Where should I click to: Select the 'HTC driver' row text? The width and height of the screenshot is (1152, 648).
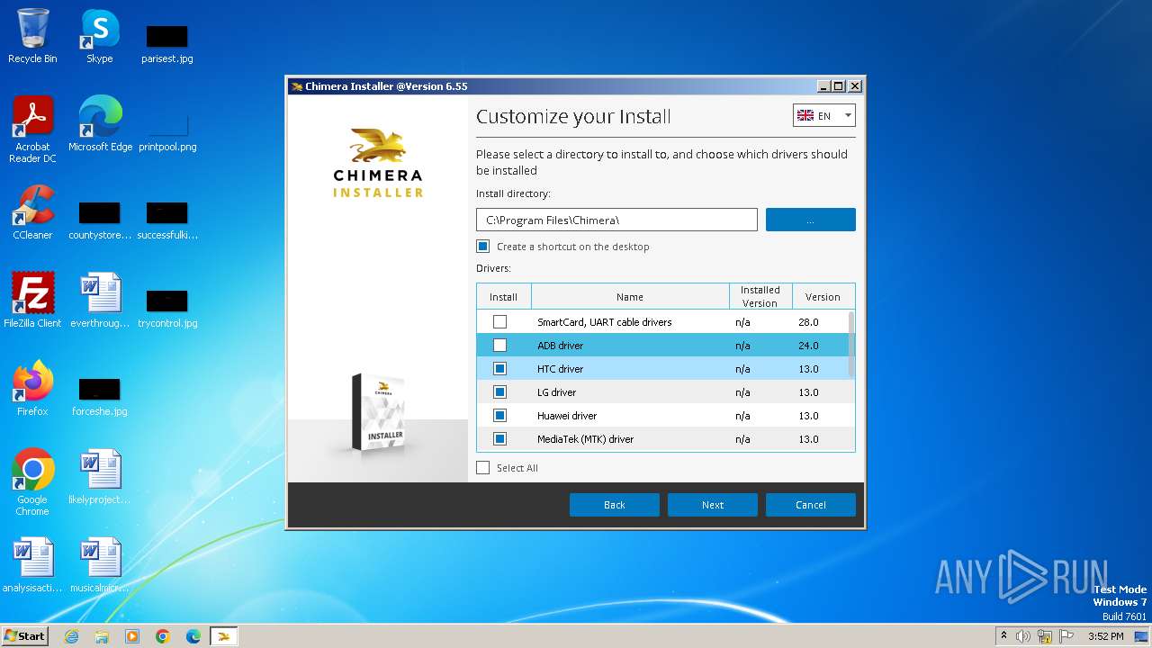pyautogui.click(x=560, y=369)
